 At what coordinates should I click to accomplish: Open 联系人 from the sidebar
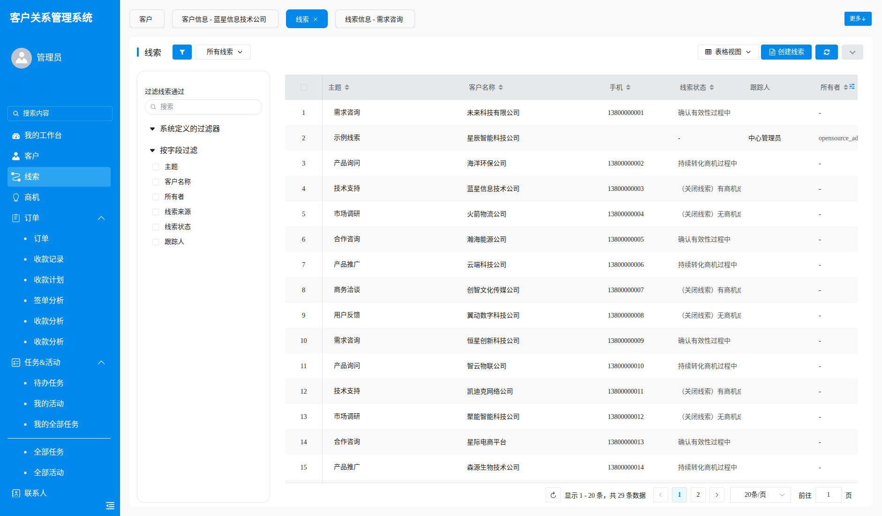tap(59, 493)
